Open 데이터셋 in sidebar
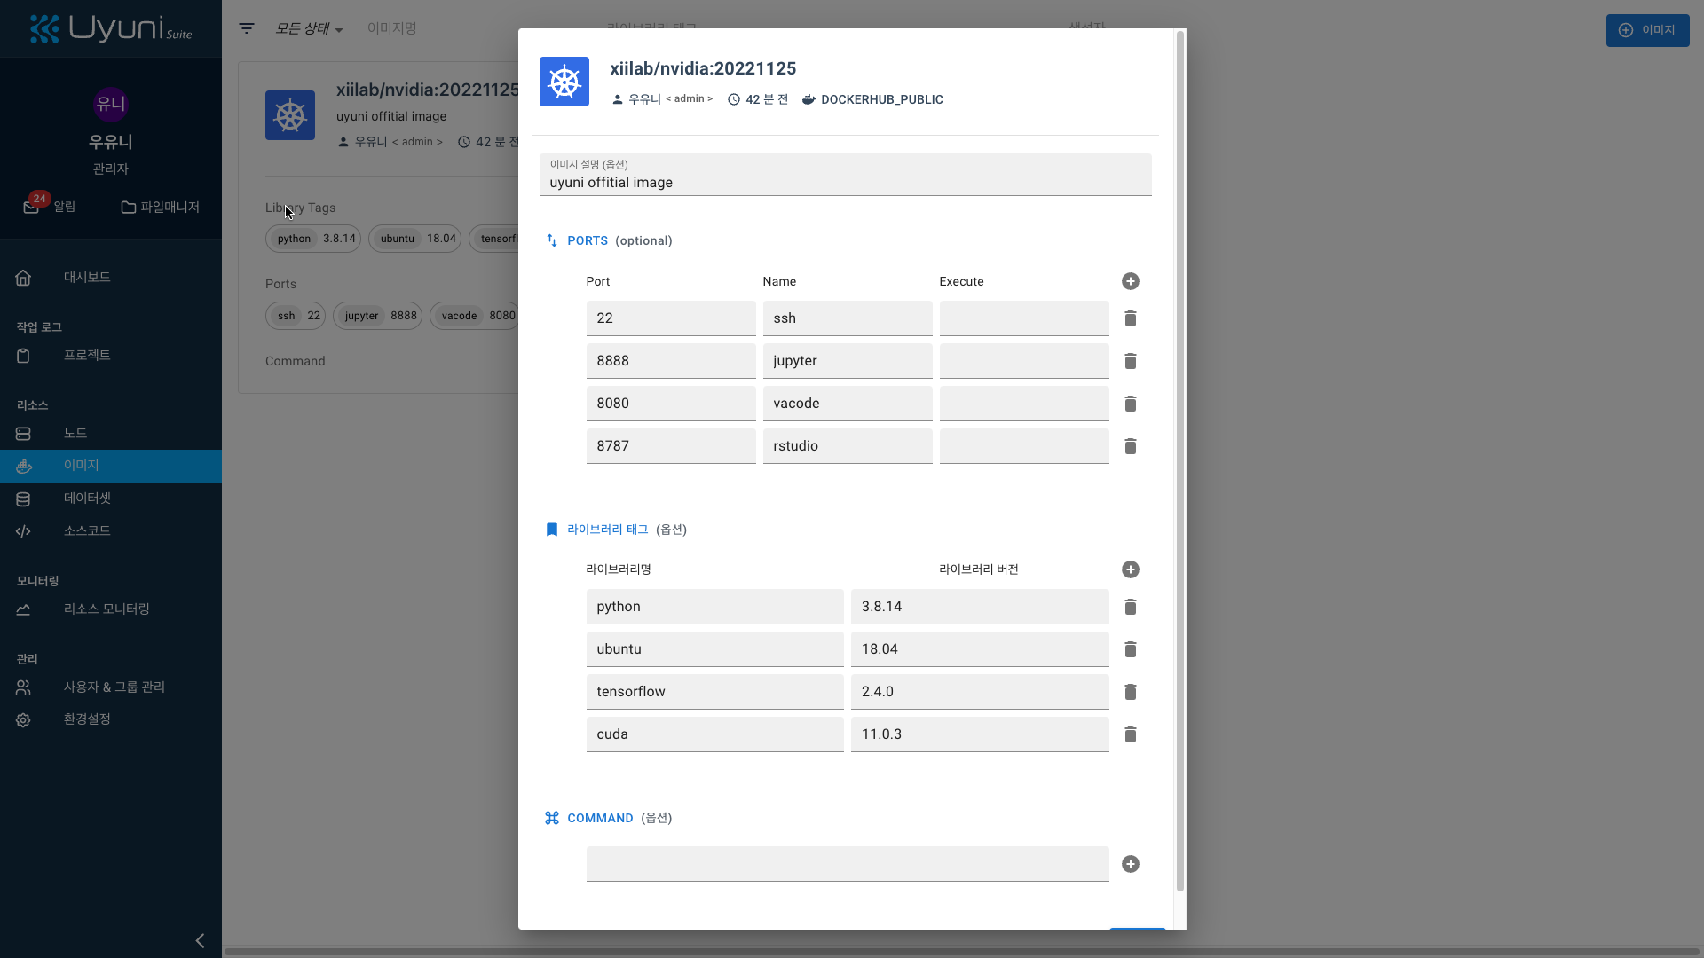1704x958 pixels. pyautogui.click(x=111, y=499)
